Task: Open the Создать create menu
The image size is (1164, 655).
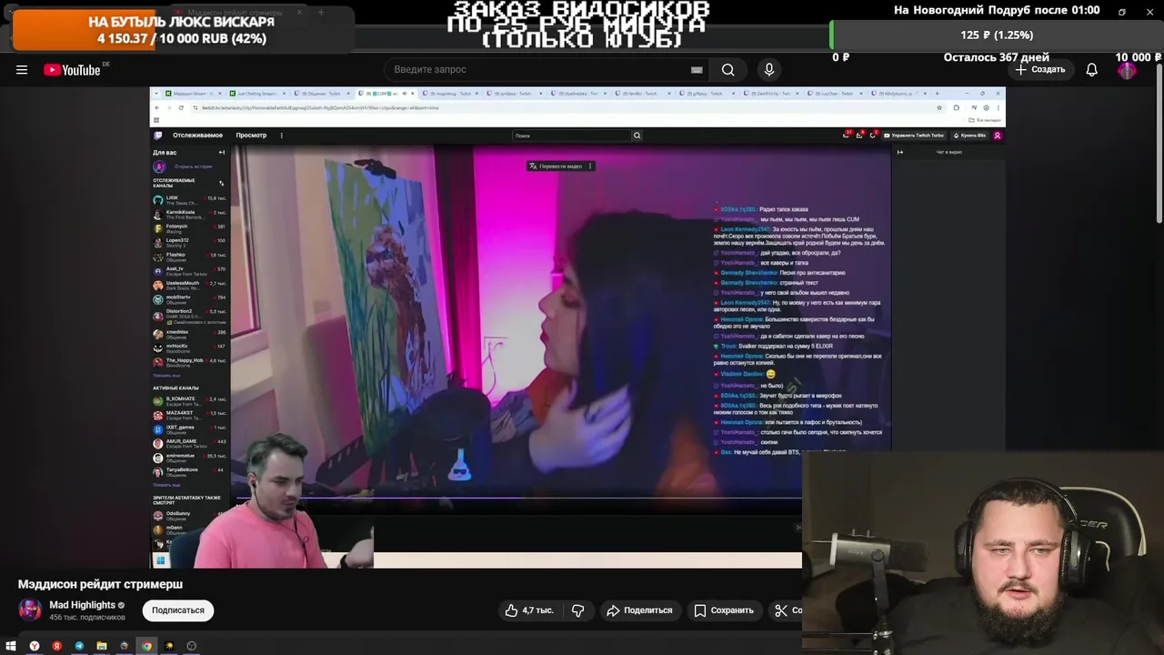Action: (x=1039, y=69)
